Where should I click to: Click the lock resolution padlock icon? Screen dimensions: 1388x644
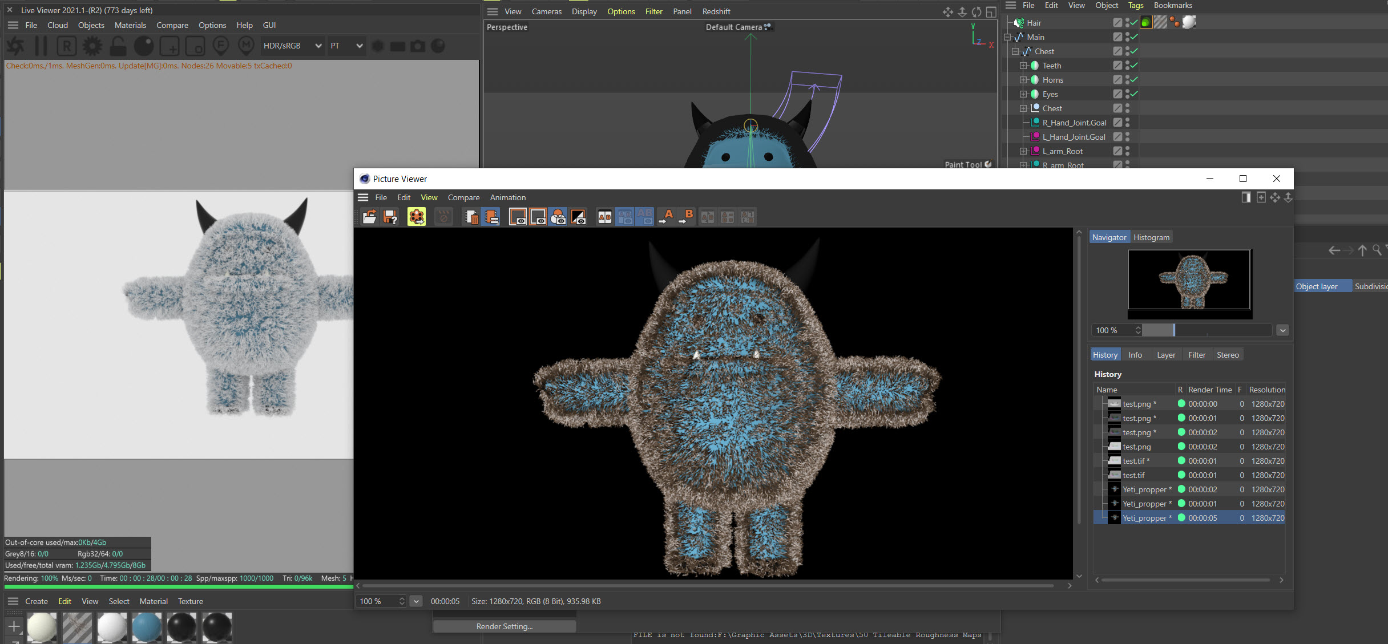click(x=118, y=46)
